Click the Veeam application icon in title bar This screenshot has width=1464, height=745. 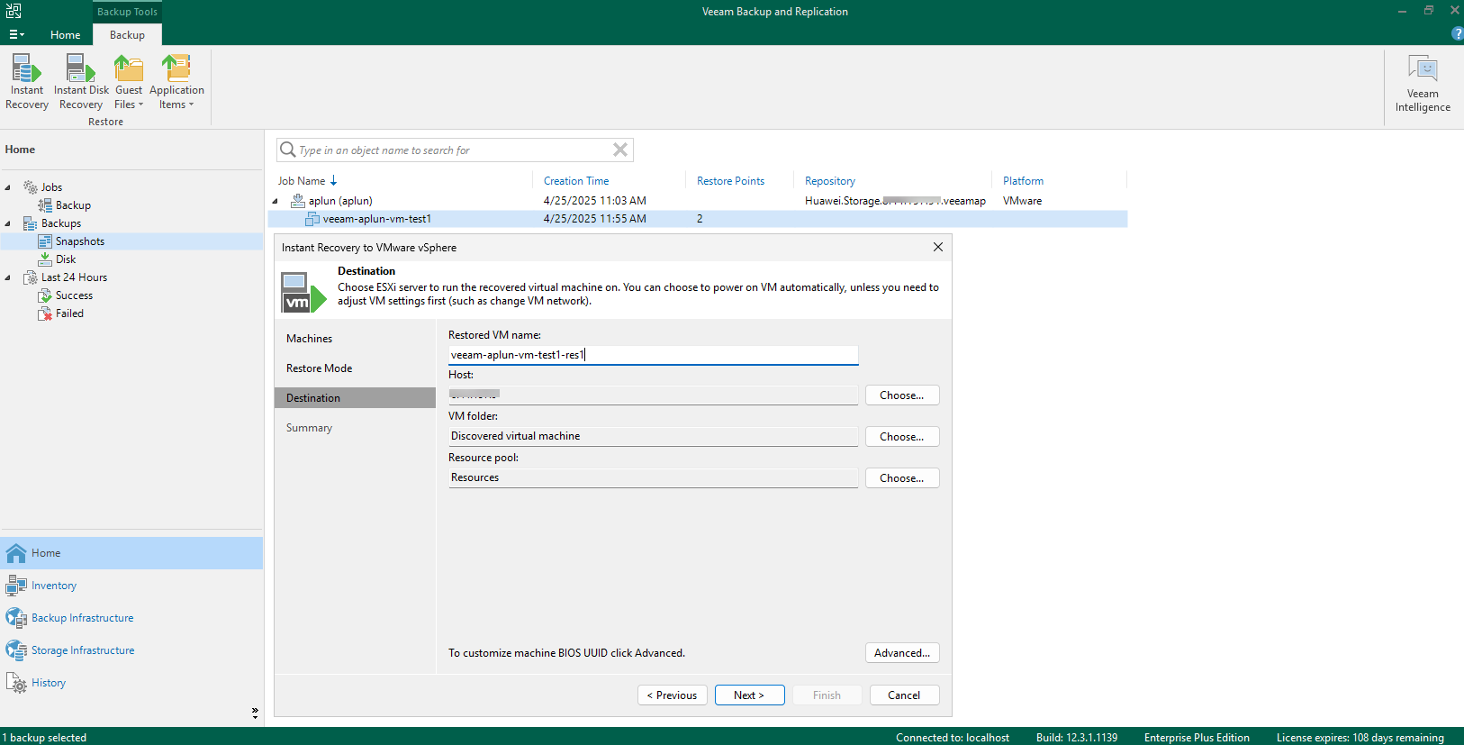click(14, 11)
